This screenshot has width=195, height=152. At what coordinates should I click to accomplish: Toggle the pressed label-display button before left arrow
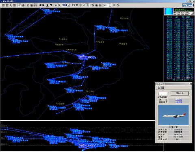tap(35, 5)
